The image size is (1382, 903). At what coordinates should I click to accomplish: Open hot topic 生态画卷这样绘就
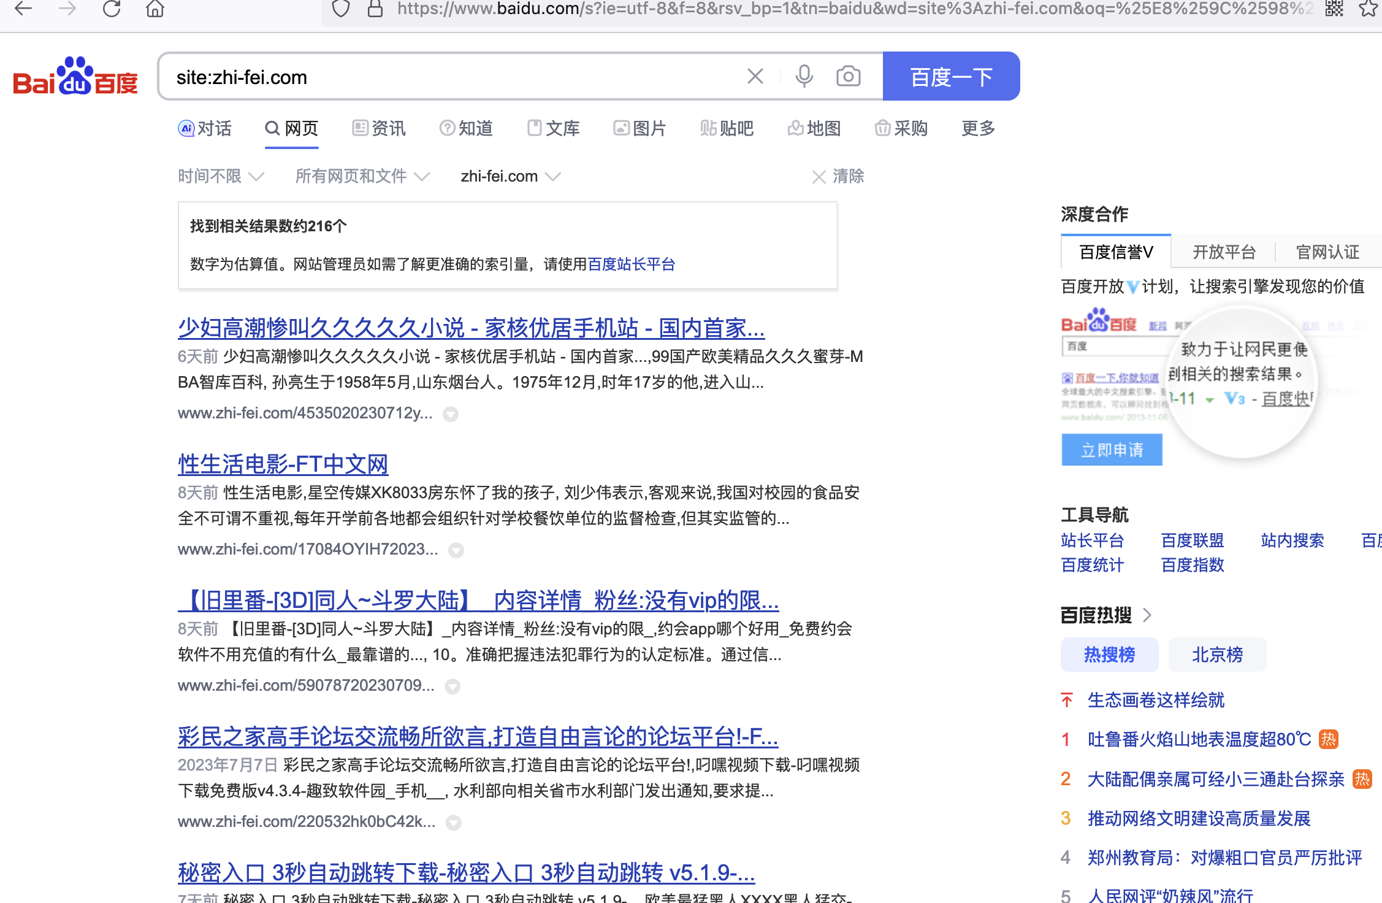click(1156, 700)
